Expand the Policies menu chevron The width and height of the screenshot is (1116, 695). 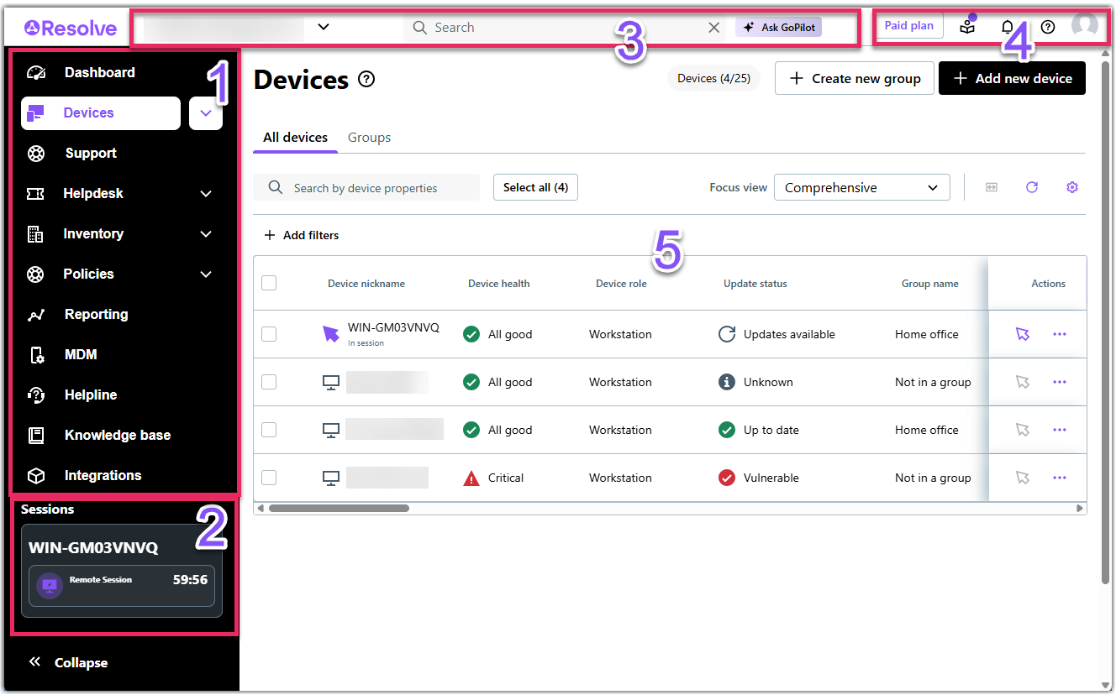(206, 274)
